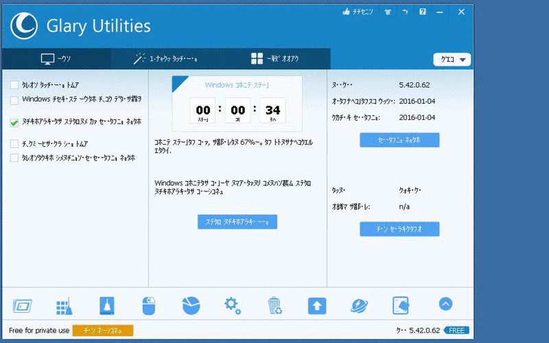Tick the fourth checkbox in left options list
Screen dimensions: 549x343
(x=14, y=144)
